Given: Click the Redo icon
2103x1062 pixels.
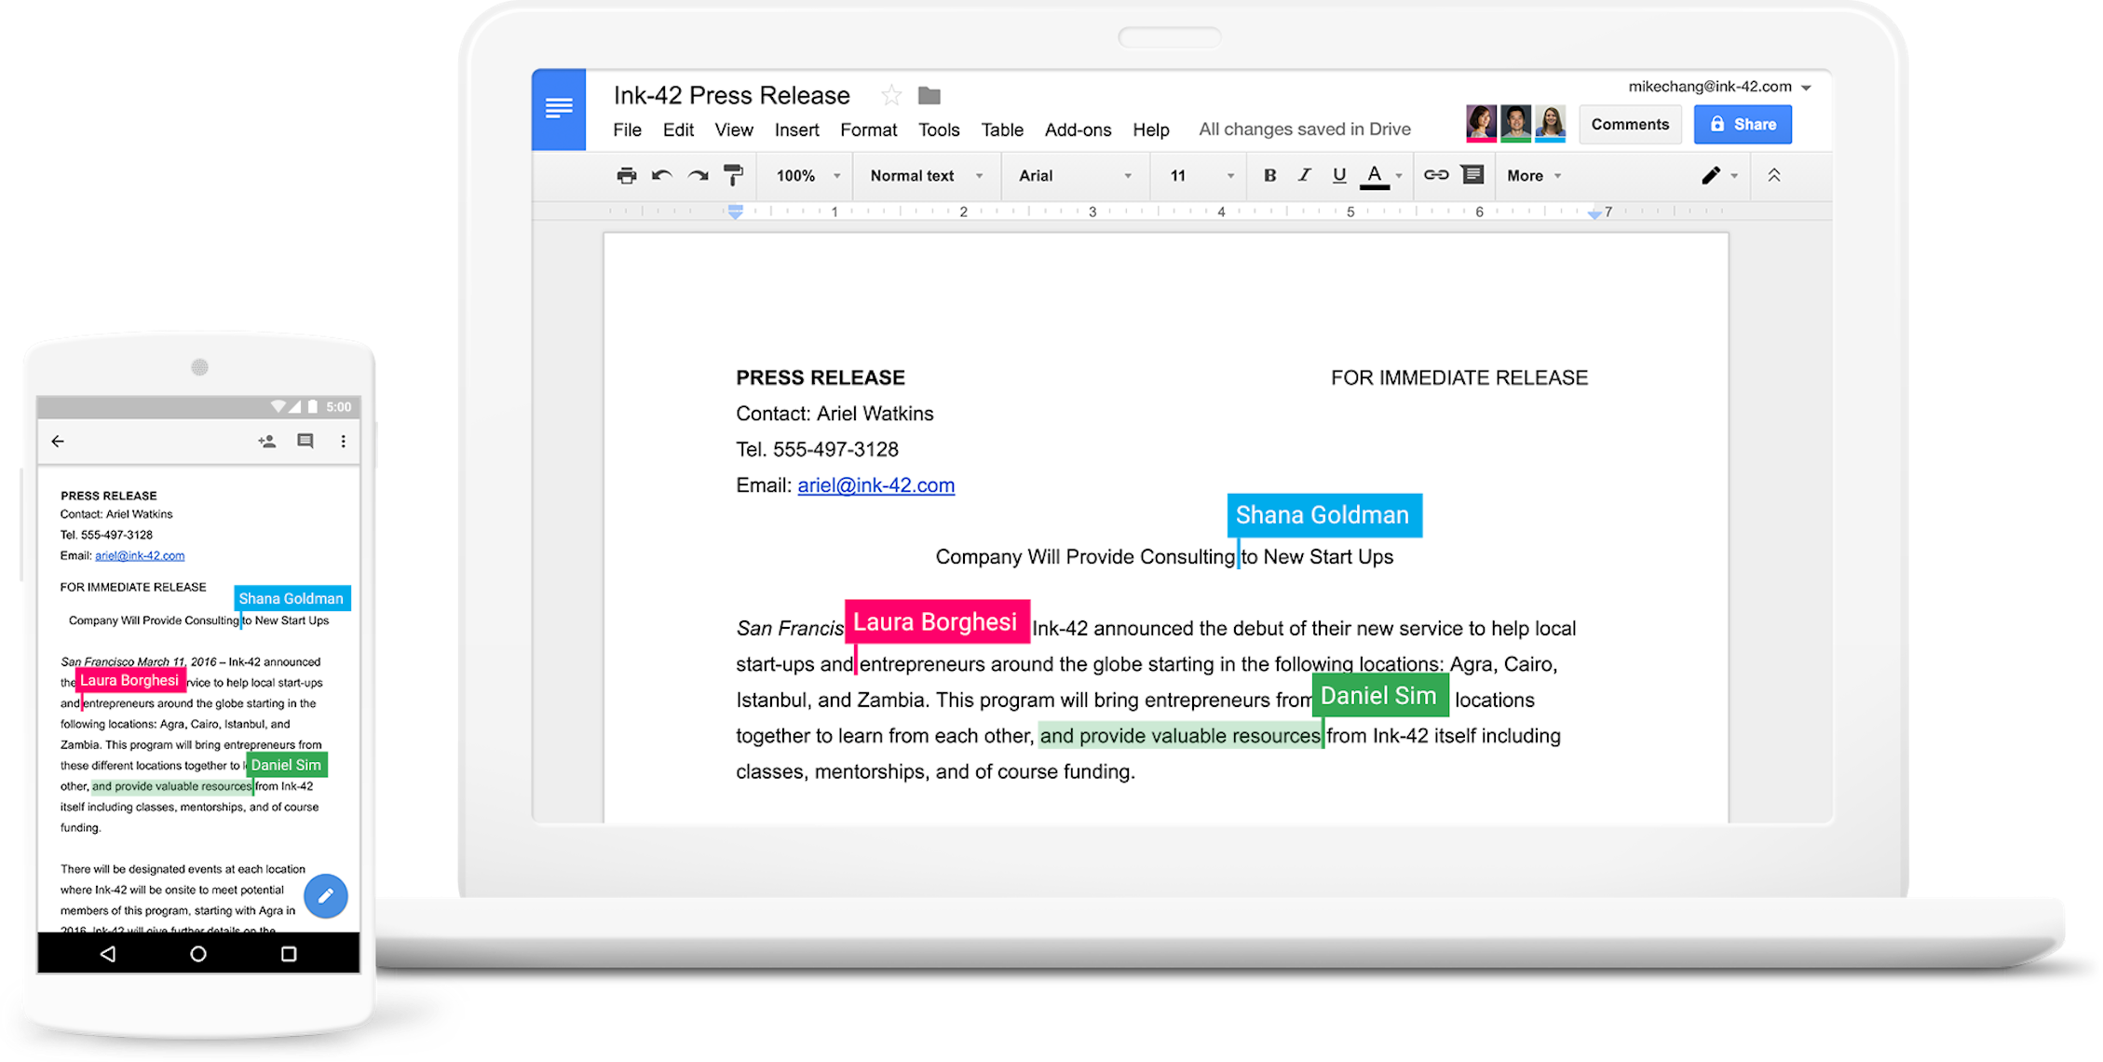Looking at the screenshot, I should point(697,175).
